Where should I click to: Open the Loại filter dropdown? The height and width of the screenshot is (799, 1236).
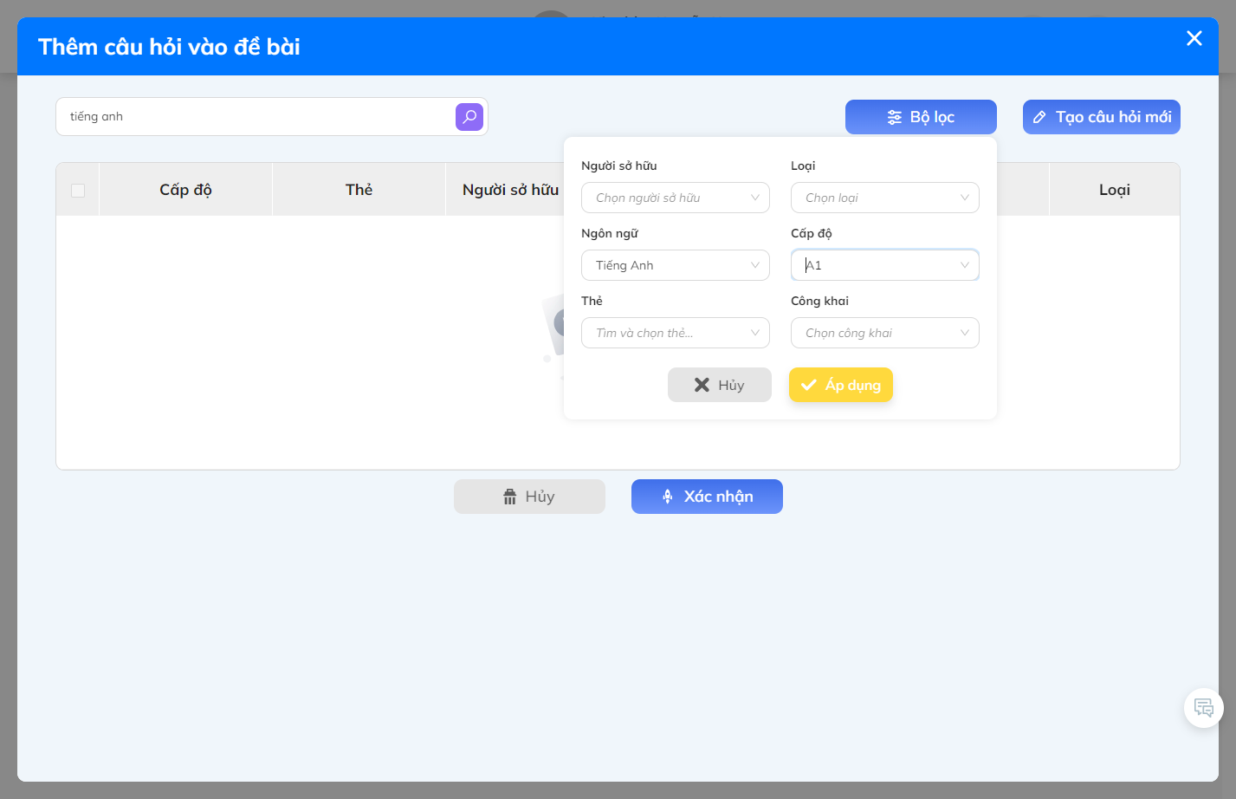point(884,198)
